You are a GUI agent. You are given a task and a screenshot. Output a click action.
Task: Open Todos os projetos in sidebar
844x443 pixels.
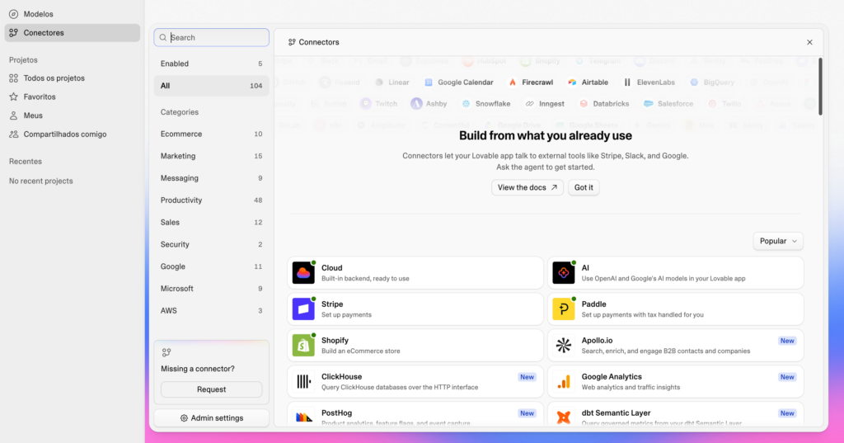tap(73, 78)
